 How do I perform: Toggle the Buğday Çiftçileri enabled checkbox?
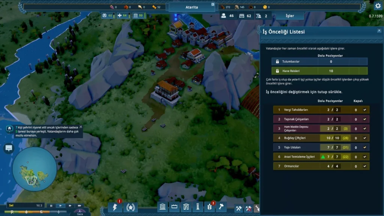click(364, 138)
